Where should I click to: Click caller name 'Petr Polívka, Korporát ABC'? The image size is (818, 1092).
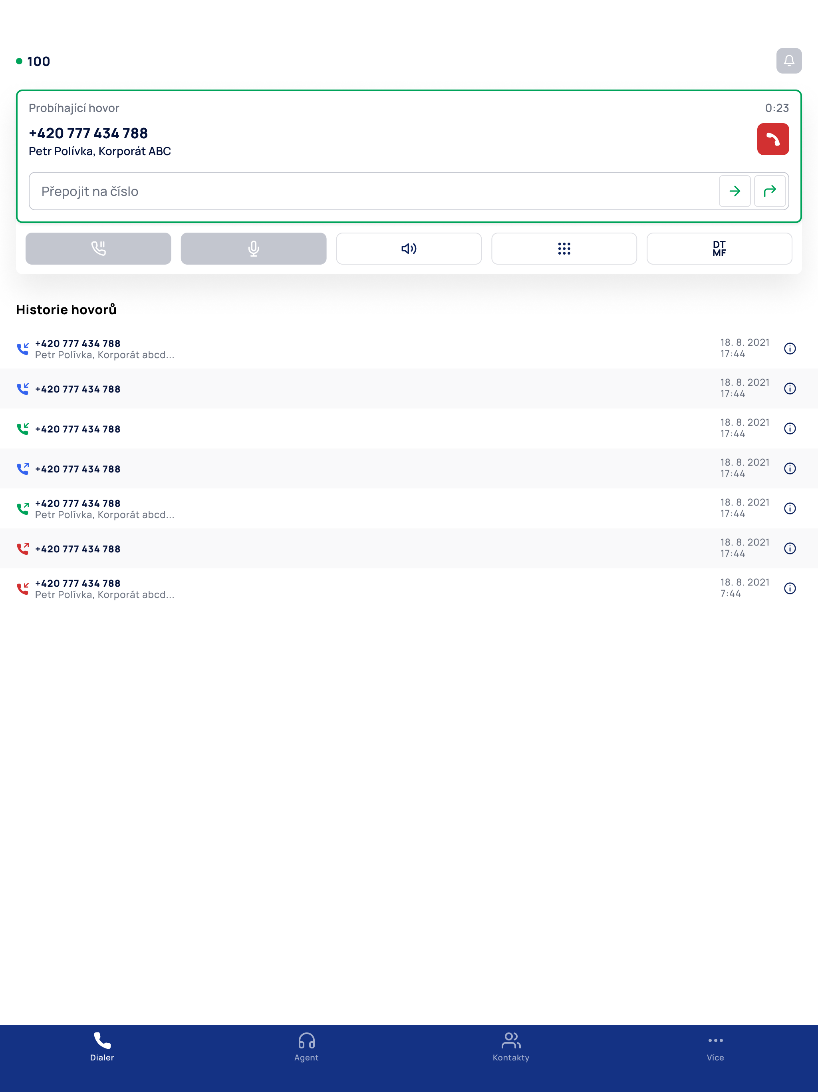coord(100,151)
